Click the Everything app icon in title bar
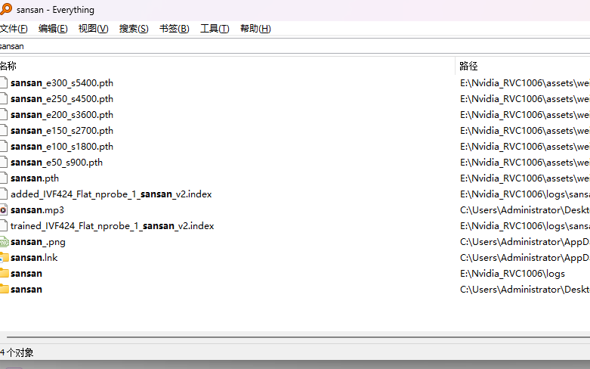This screenshot has width=590, height=369. coord(5,10)
